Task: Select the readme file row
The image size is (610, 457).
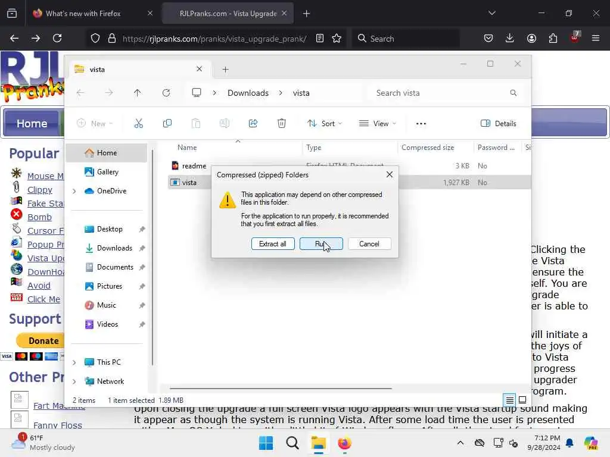Action: tap(349, 166)
